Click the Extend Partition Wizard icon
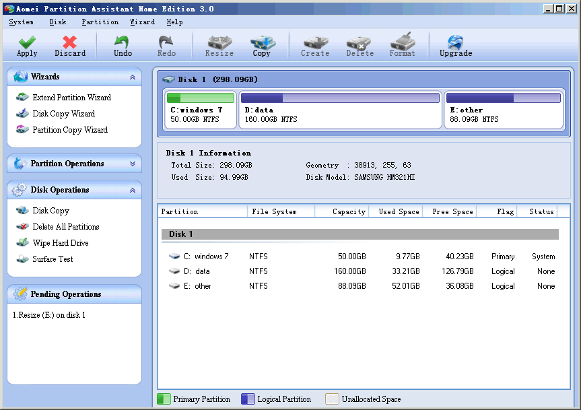Viewport: 581px width, 410px height. tap(22, 98)
